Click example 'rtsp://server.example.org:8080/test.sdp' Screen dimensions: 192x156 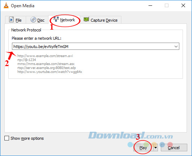pyautogui.click(x=46, y=68)
